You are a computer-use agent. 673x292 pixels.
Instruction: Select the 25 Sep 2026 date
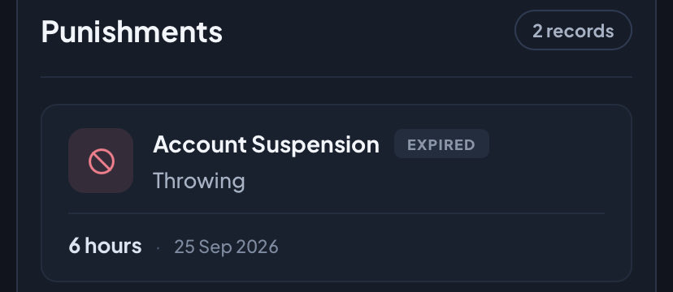(x=226, y=247)
